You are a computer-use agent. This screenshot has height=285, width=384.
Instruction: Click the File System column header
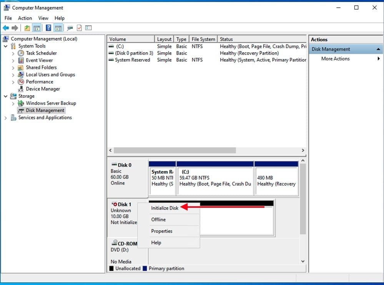[203, 39]
